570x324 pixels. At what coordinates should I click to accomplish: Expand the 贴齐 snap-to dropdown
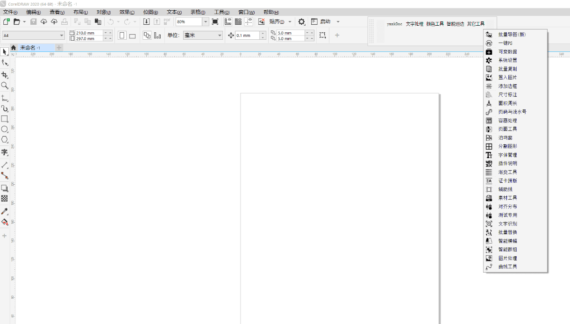[x=290, y=22]
